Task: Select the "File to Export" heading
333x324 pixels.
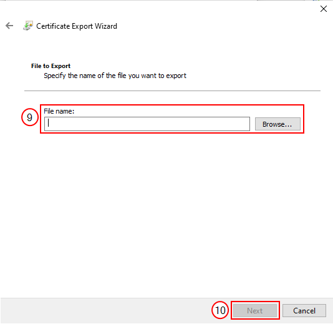Action: point(51,66)
